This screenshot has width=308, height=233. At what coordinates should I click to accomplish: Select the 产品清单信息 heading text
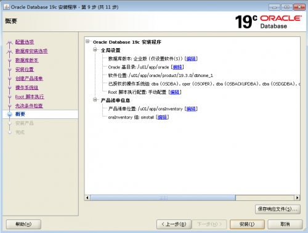[115, 100]
